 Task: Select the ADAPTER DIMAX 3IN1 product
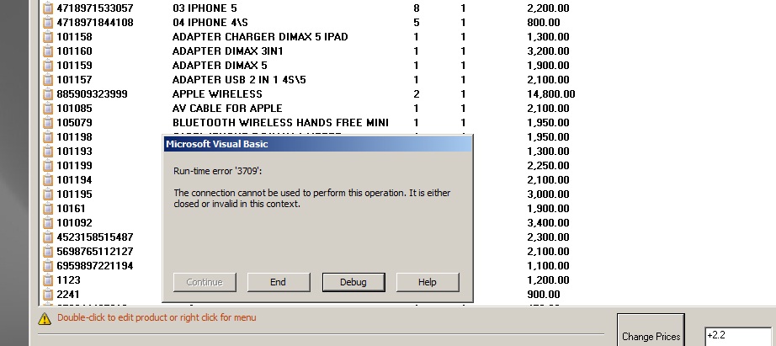[x=227, y=51]
